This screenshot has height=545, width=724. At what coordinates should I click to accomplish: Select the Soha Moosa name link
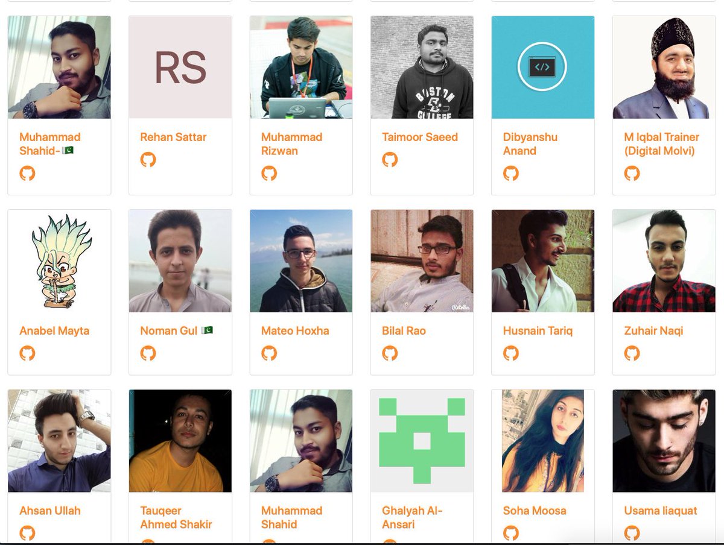tap(535, 511)
